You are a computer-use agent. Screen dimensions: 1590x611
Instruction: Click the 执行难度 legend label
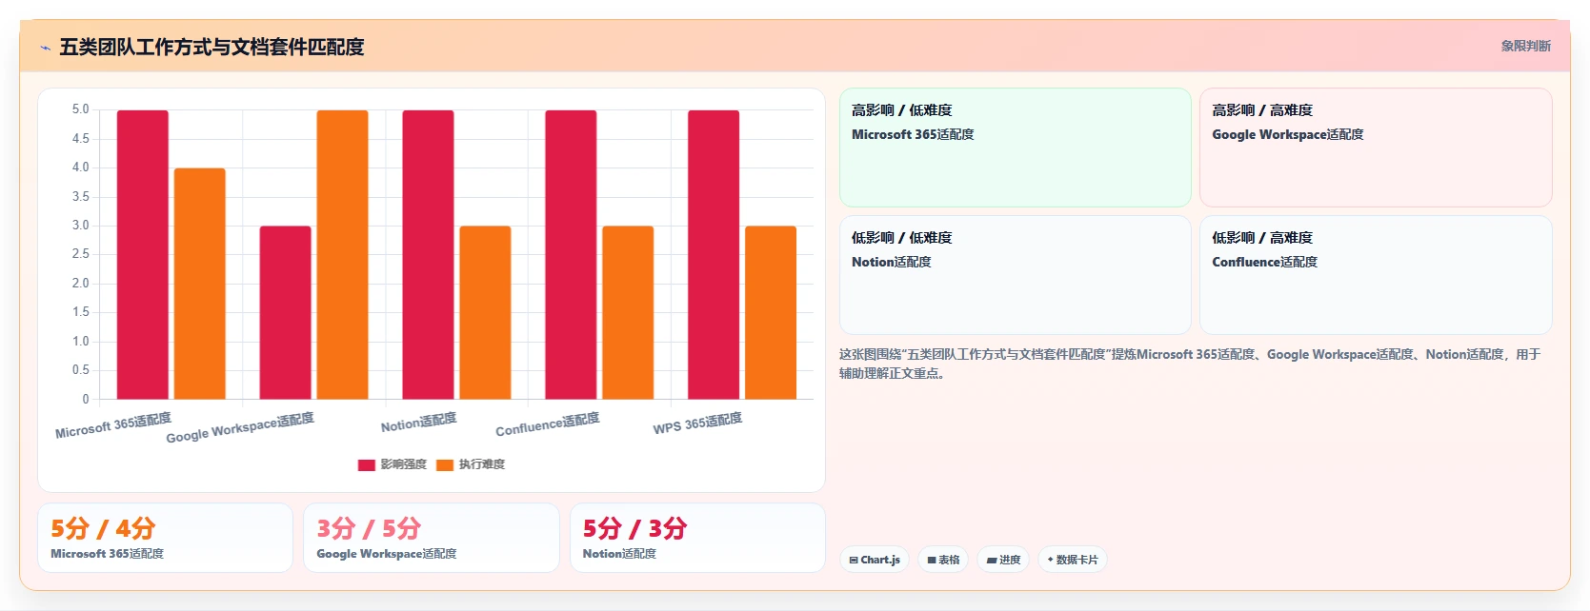pyautogui.click(x=482, y=464)
